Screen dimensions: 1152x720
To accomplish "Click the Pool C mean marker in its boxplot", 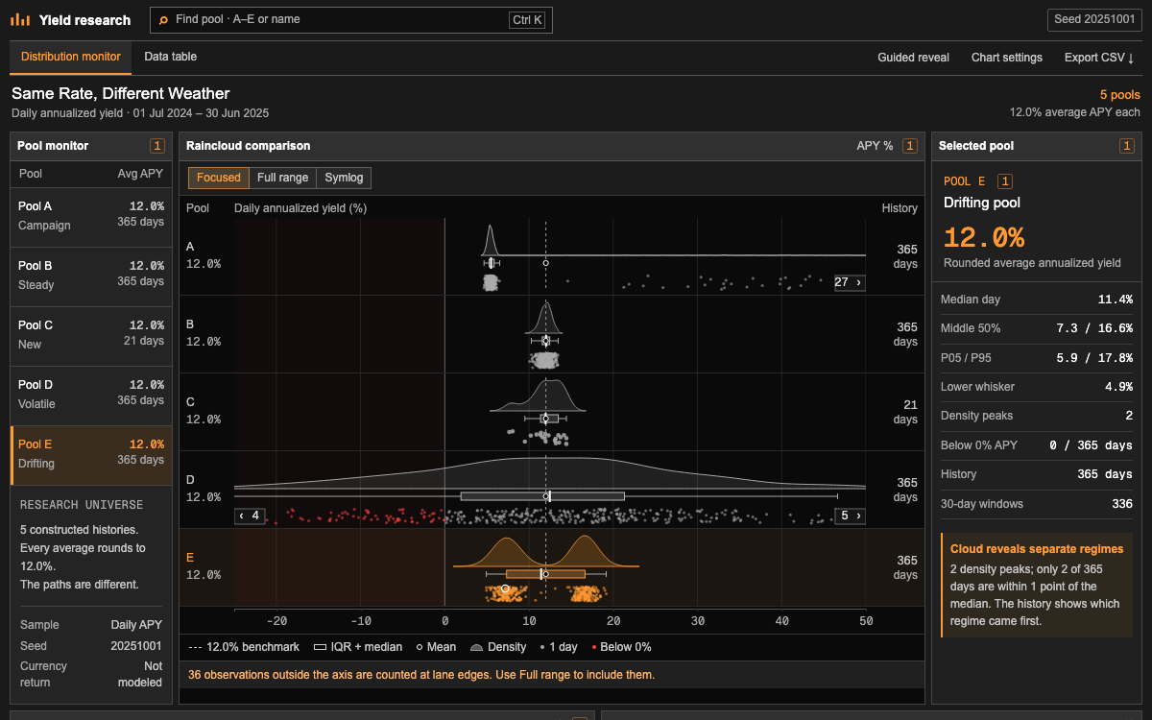I will (x=545, y=419).
